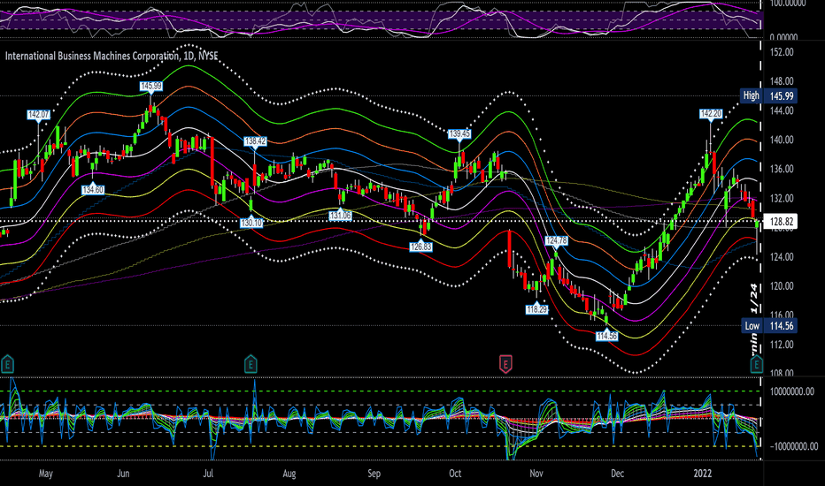Select the 142.07 pivot high label
This screenshot has height=486, width=825.
click(38, 115)
